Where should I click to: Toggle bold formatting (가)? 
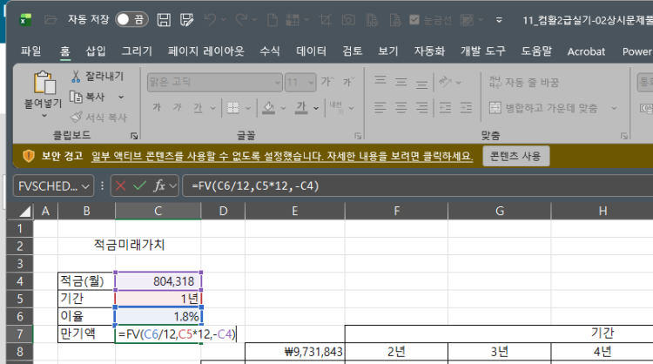pyautogui.click(x=157, y=107)
